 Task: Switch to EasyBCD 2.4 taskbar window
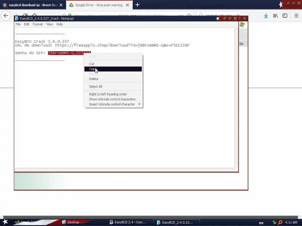coord(128,222)
